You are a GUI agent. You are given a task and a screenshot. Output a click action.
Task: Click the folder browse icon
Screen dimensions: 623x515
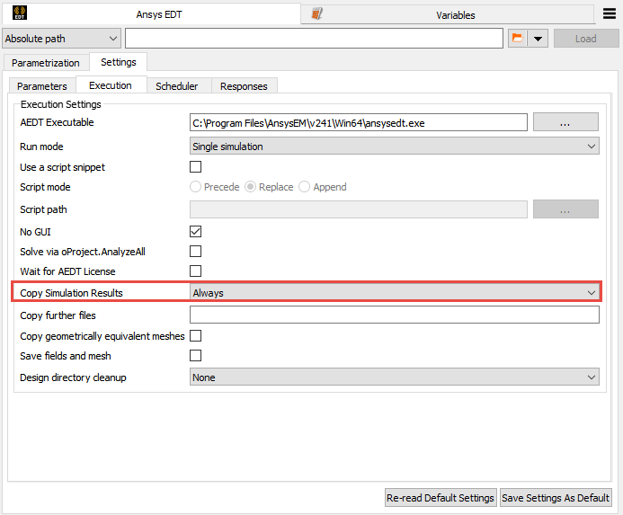click(517, 39)
